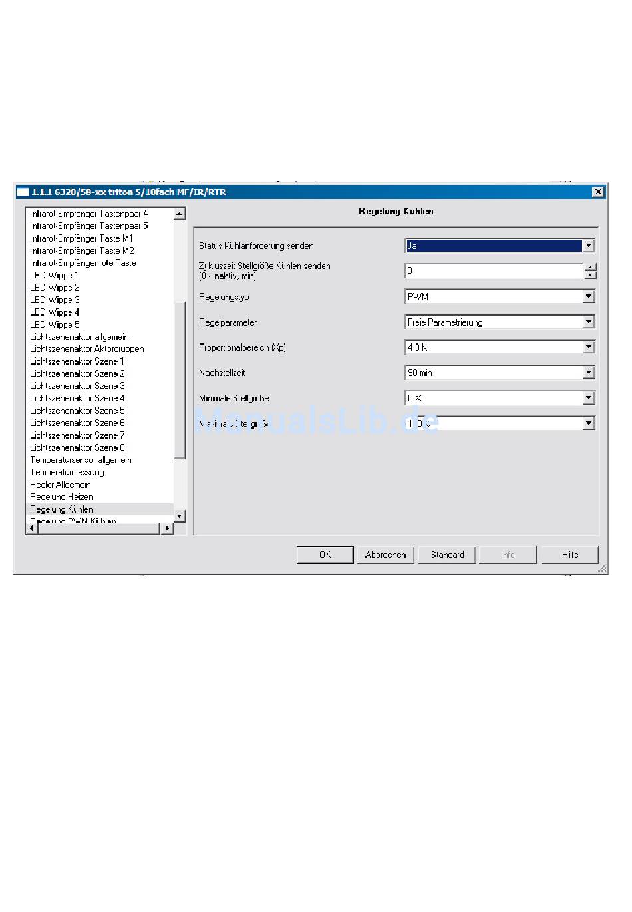Viewport: 632px width, 912px height.
Task: Open the LED Wippe 2 parameter page
Action: [55, 288]
